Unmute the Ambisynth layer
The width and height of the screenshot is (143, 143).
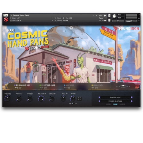93,88
